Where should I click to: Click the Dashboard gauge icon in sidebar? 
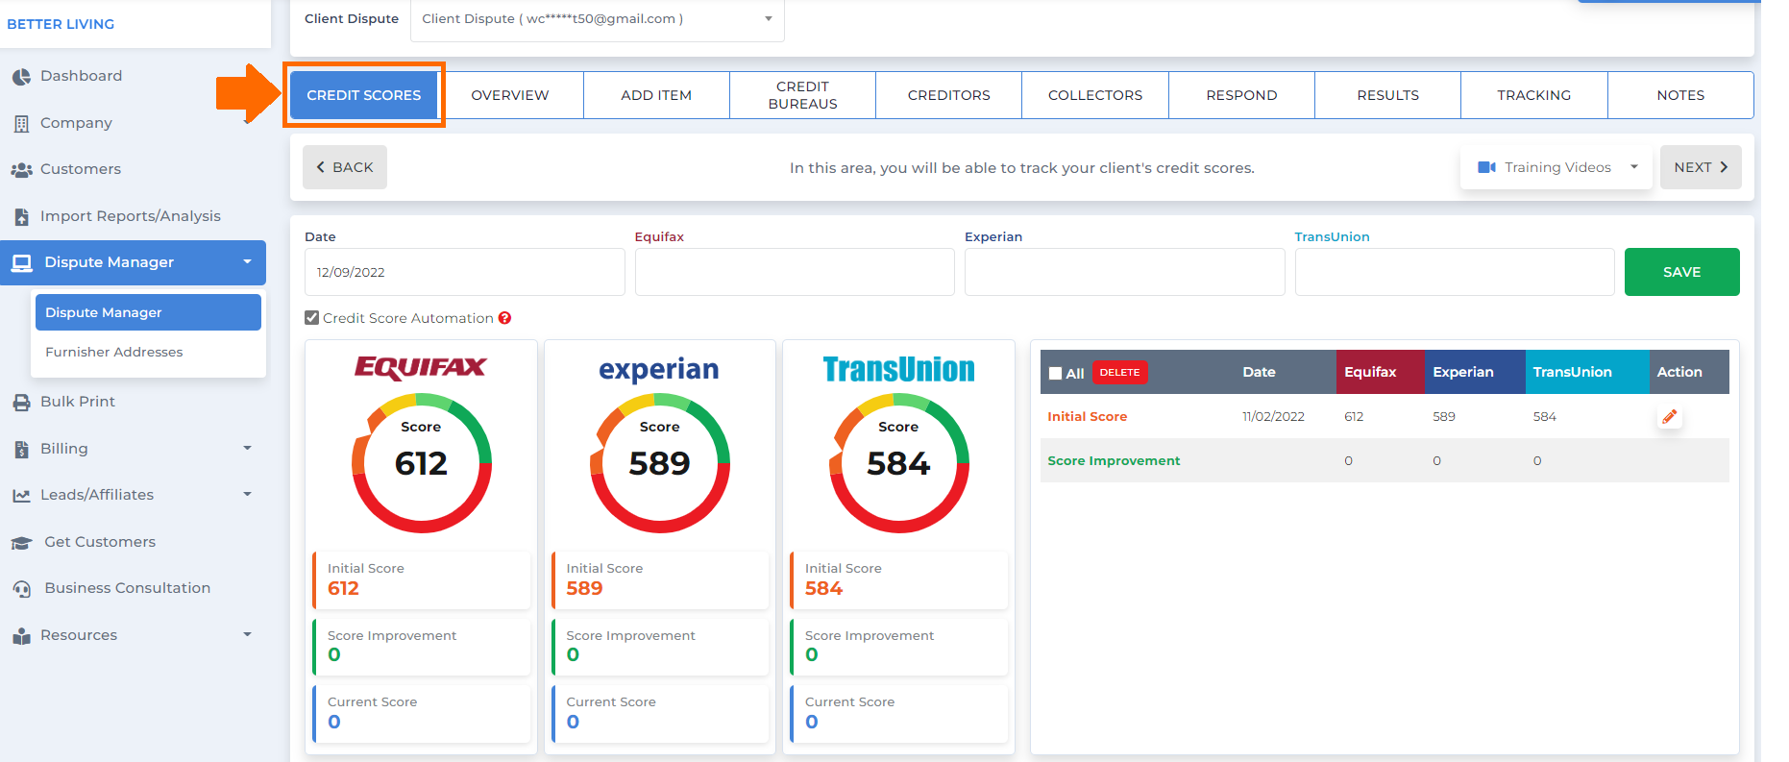[x=21, y=77]
